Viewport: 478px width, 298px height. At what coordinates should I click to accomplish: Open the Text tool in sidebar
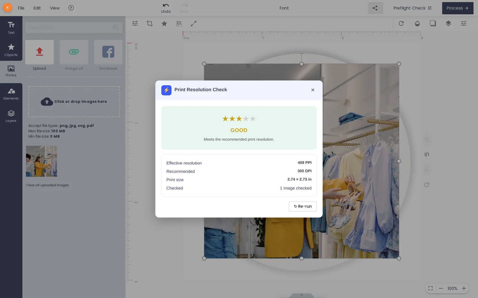[x=11, y=27]
